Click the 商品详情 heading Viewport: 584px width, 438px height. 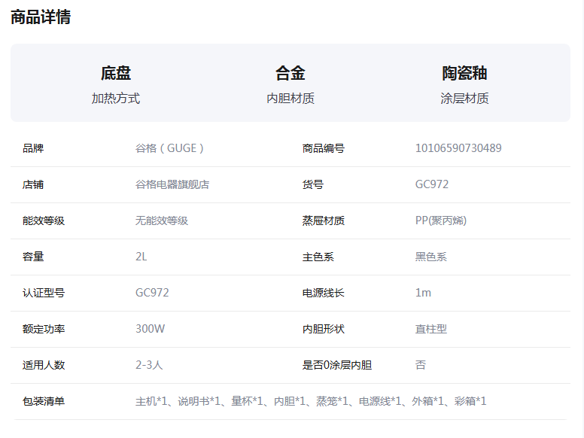[x=41, y=17]
